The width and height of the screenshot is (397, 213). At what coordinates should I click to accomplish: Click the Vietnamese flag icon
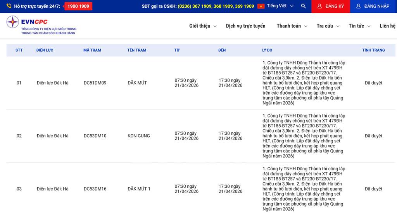click(x=261, y=6)
